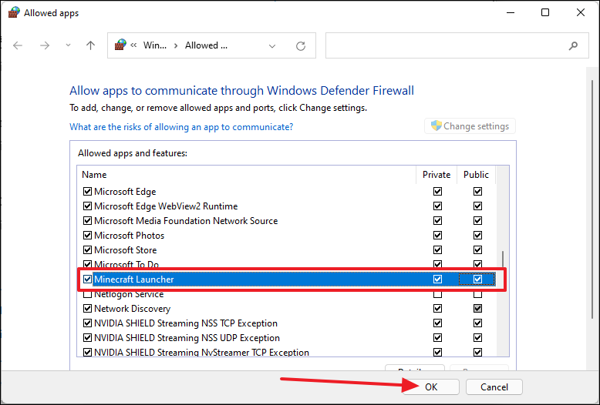Uncheck the Minecraft Launcher Private checkbox

tap(437, 279)
